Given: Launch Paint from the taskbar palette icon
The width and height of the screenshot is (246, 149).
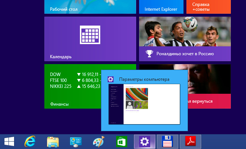Looking at the screenshot, I should [98, 141].
